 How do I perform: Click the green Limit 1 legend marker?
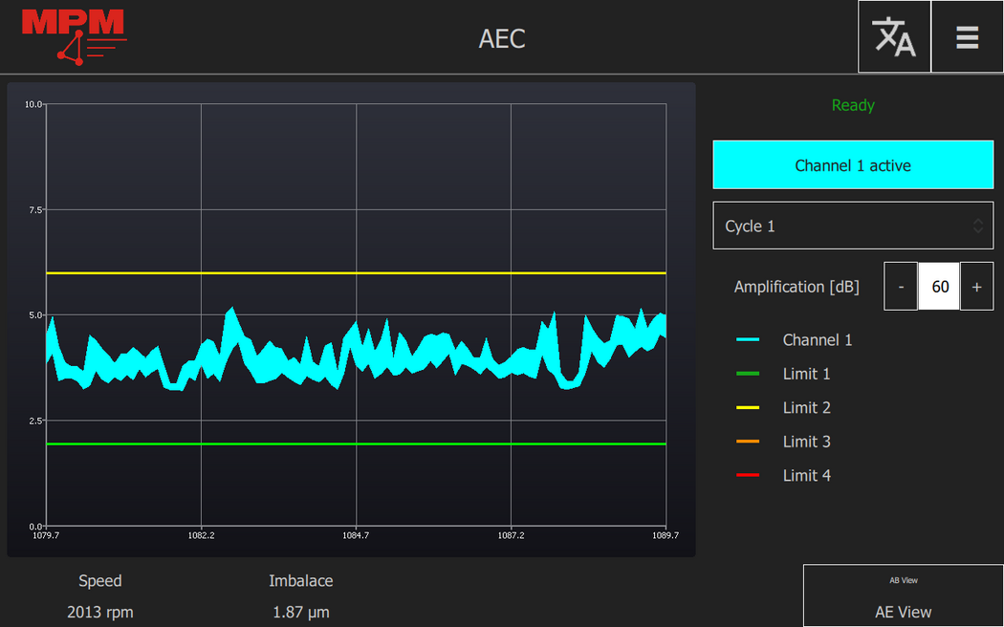tap(748, 374)
